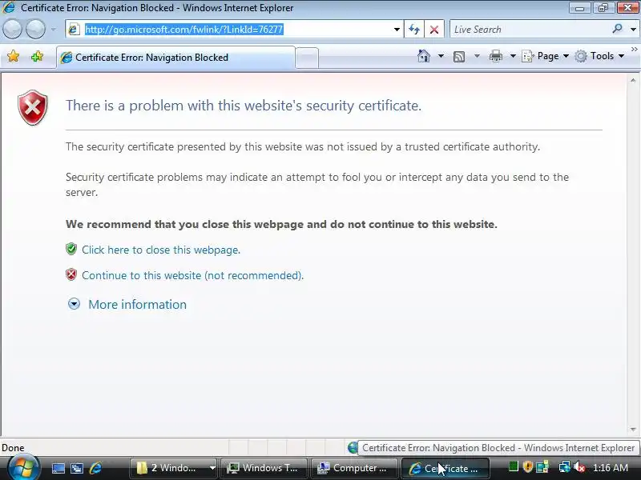Expand the Print options dropdown arrow
The image size is (641, 480).
513,56
